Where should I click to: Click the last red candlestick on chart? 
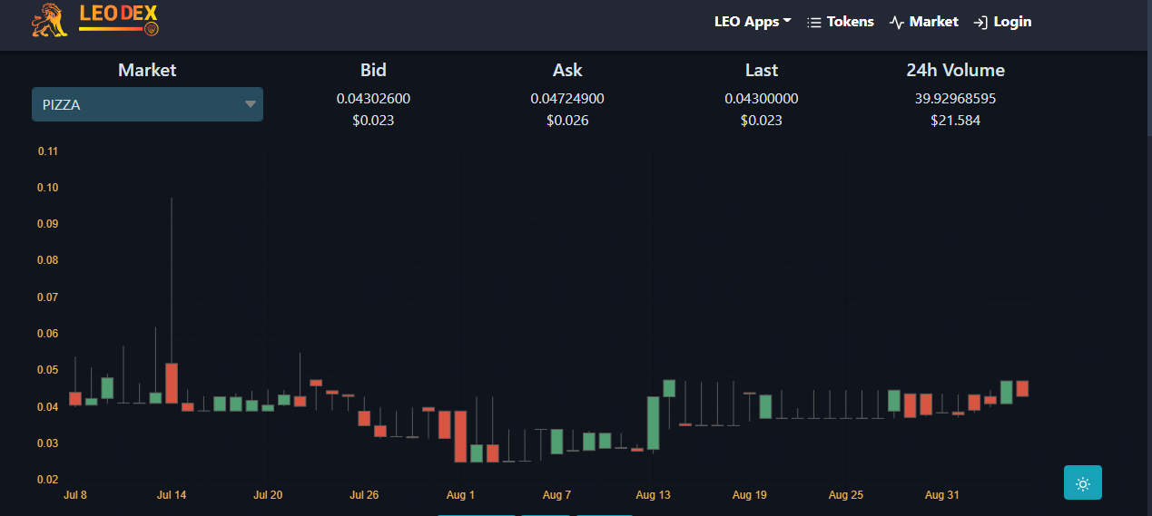[x=1022, y=388]
